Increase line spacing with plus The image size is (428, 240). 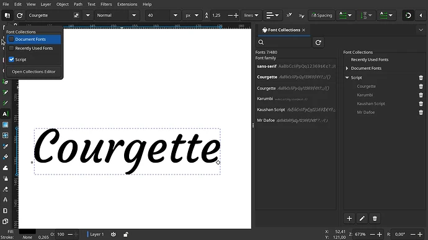[x=236, y=15]
